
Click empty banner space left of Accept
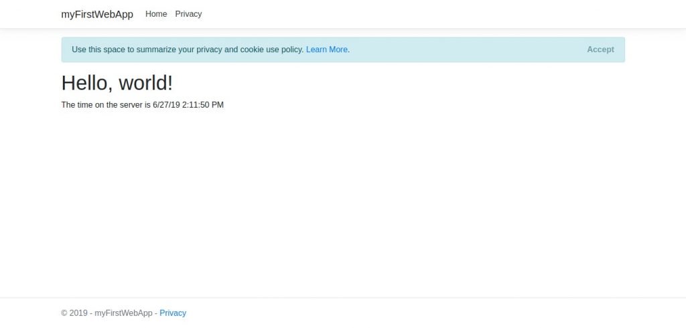[x=469, y=50]
